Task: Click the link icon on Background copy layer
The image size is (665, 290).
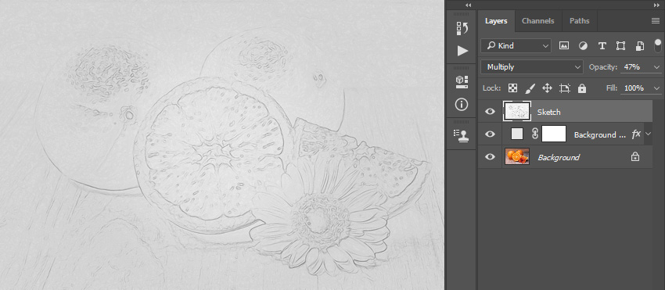Action: 535,134
